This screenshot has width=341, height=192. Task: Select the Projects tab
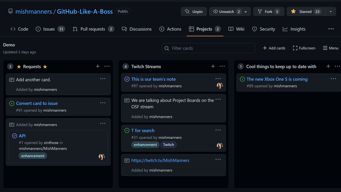205,29
